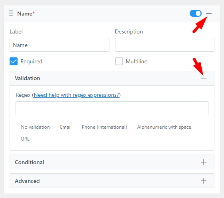Viewport: 224px width, 198px height.
Task: Enable the Multiline checkbox
Action: (119, 61)
